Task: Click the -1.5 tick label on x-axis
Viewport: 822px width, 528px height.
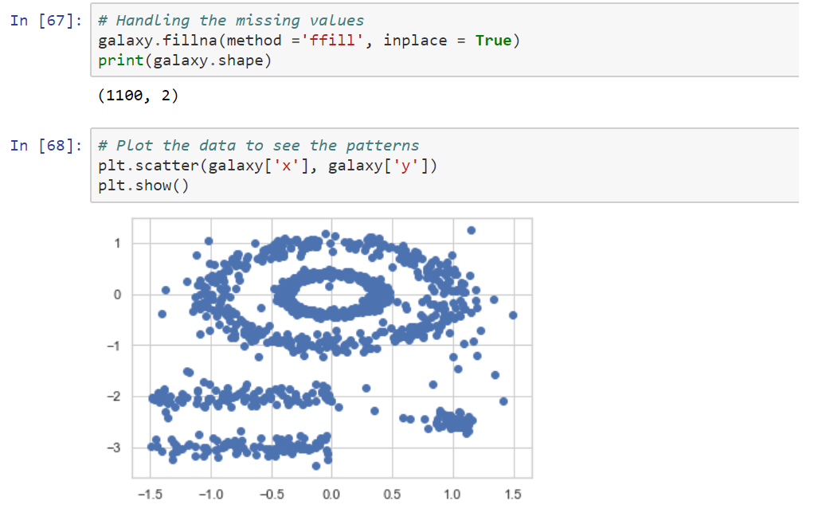Action: (151, 493)
